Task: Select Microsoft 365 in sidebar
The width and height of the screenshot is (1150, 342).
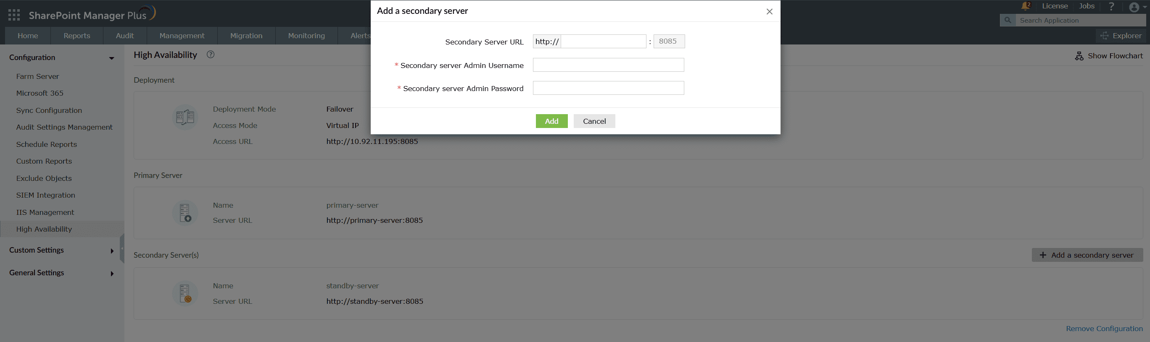Action: click(x=40, y=93)
